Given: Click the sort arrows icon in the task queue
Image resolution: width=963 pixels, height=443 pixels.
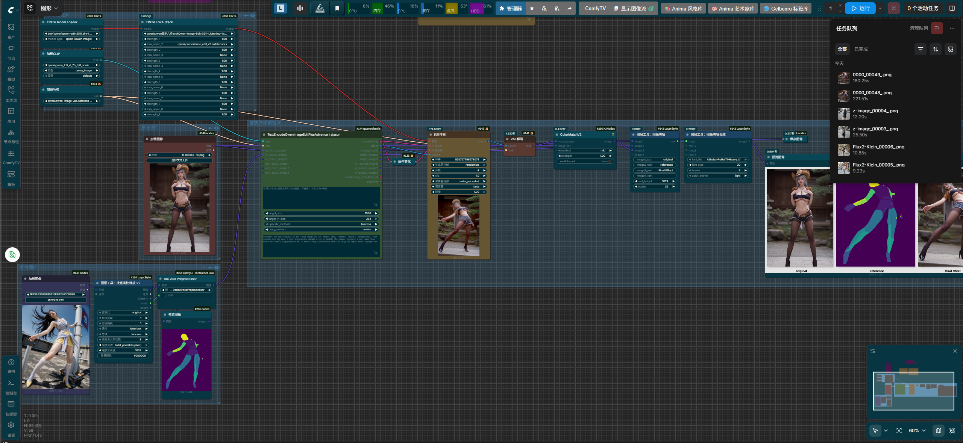Looking at the screenshot, I should 936,49.
